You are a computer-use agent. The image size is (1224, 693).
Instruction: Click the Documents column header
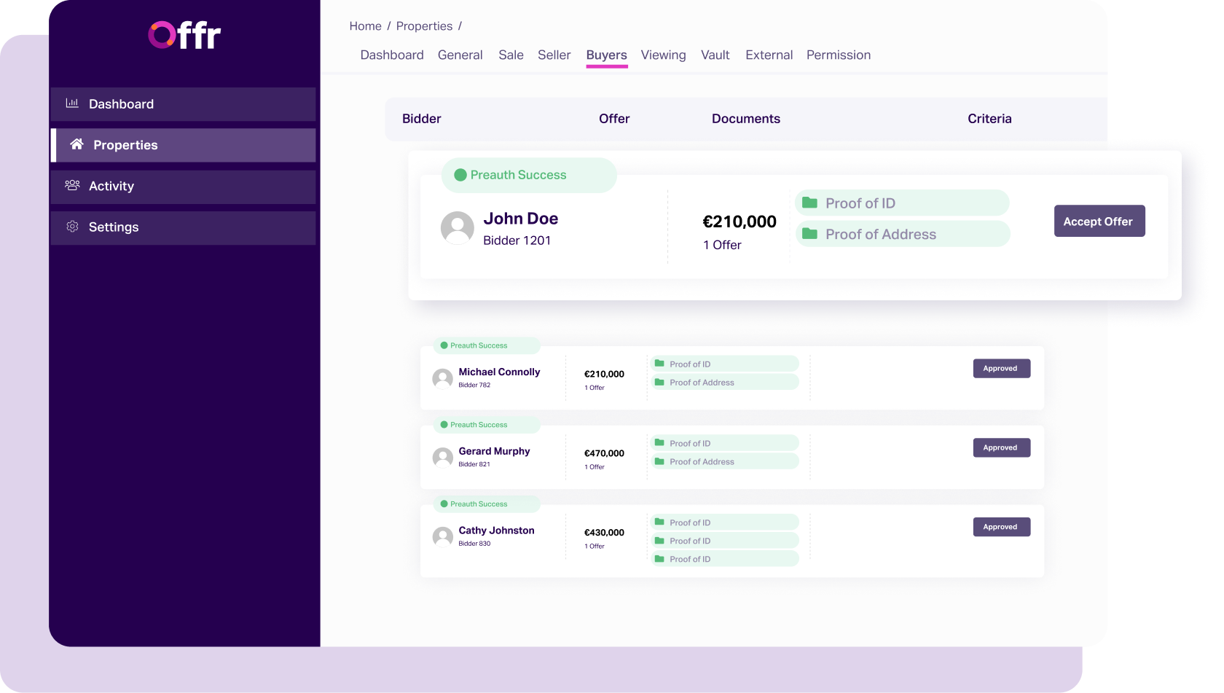746,118
